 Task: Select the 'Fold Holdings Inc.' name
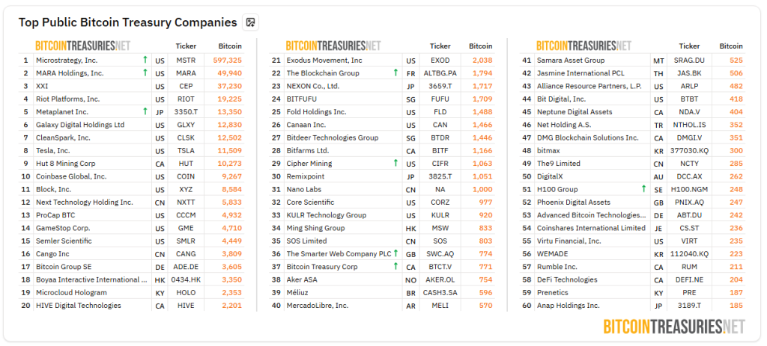pyautogui.click(x=317, y=112)
